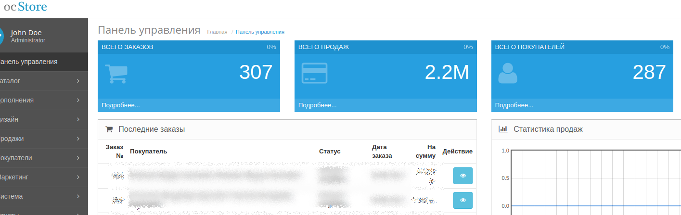This screenshot has width=681, height=215.
Task: Open the Маркетинг sidebar menu
Action: point(41,177)
